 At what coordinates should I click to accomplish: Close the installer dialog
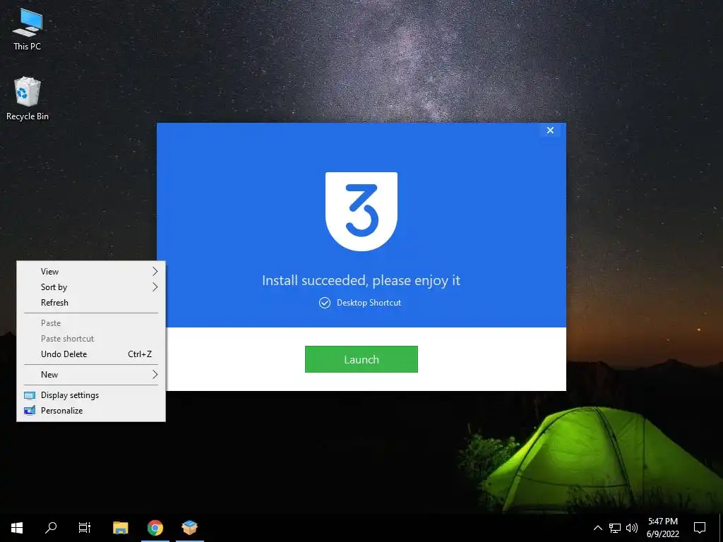point(550,131)
